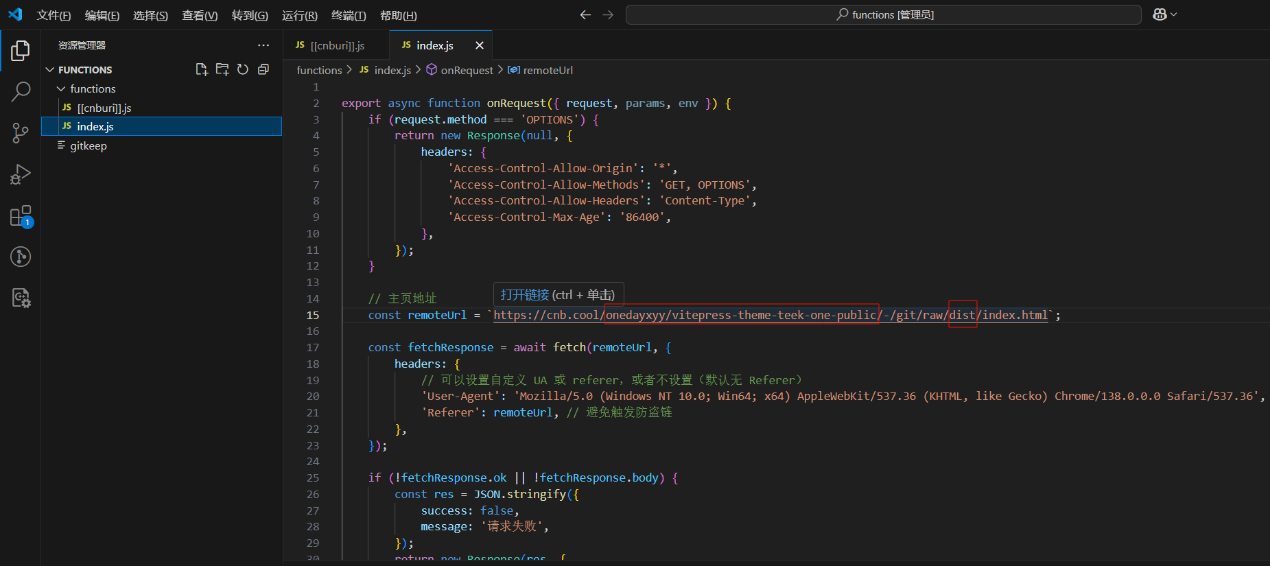
Task: Go back with the navigation left arrow
Action: pyautogui.click(x=585, y=14)
